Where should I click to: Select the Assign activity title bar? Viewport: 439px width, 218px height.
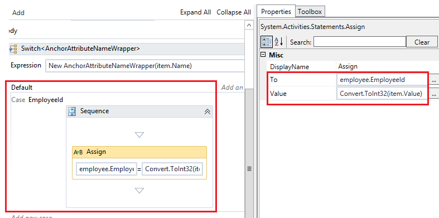(139, 152)
